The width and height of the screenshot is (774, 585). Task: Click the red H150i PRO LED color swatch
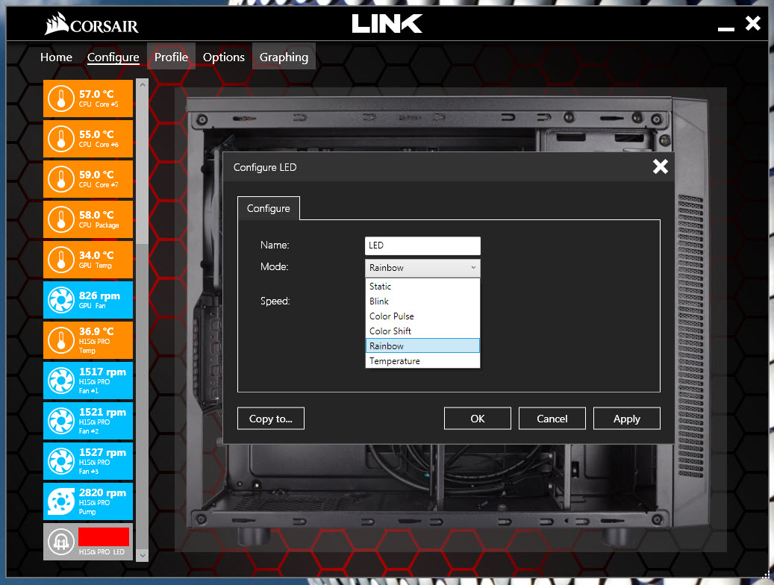[104, 536]
